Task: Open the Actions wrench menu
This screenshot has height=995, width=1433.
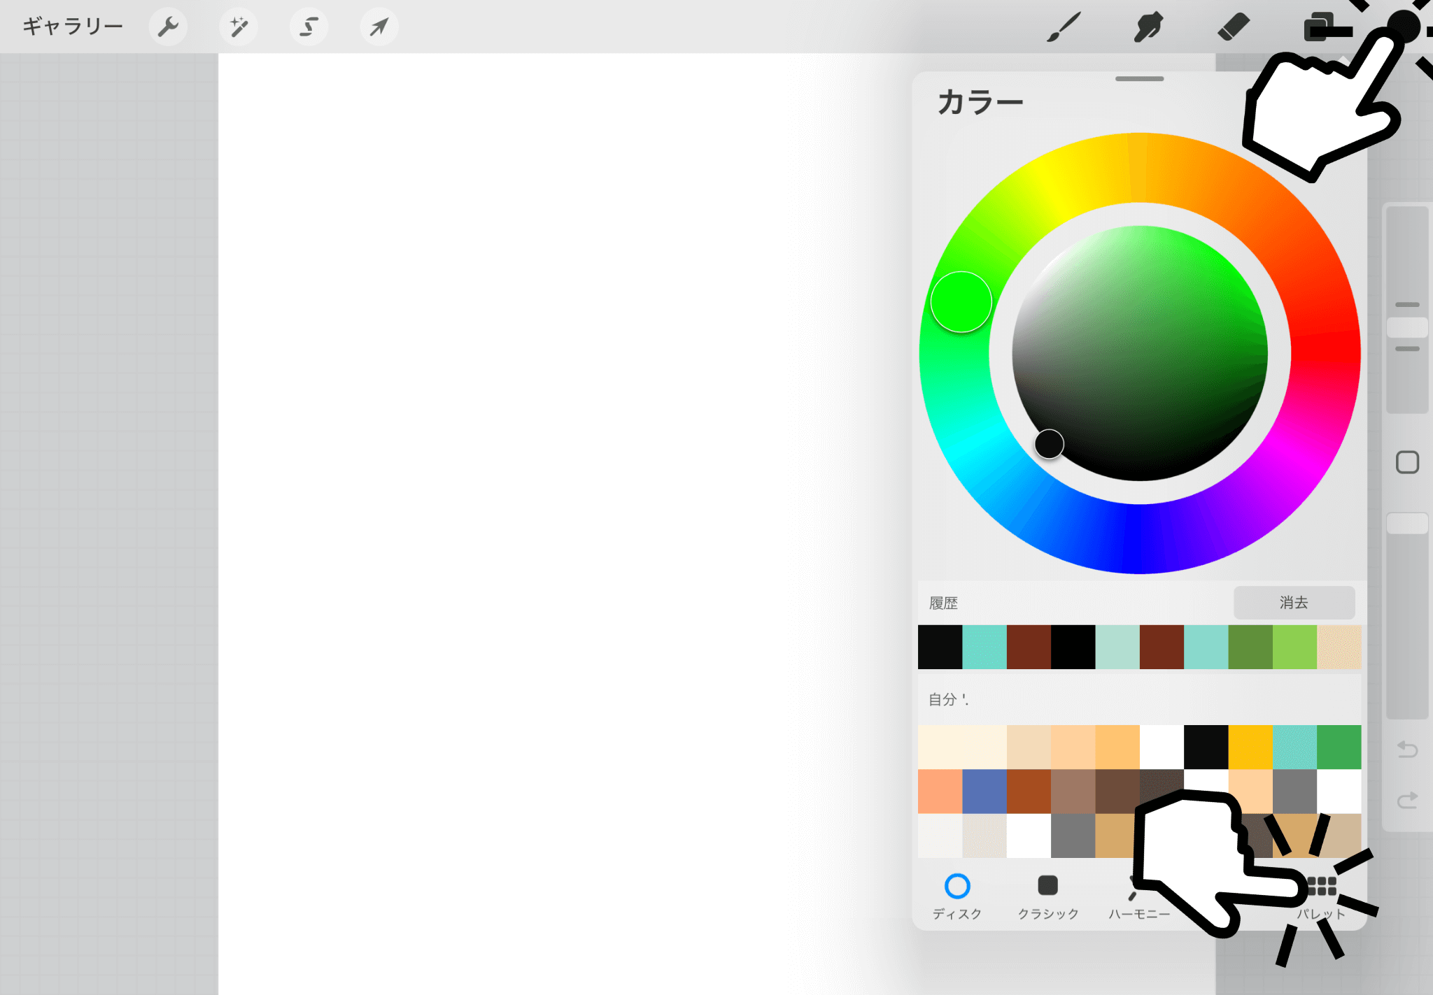Action: pyautogui.click(x=168, y=27)
